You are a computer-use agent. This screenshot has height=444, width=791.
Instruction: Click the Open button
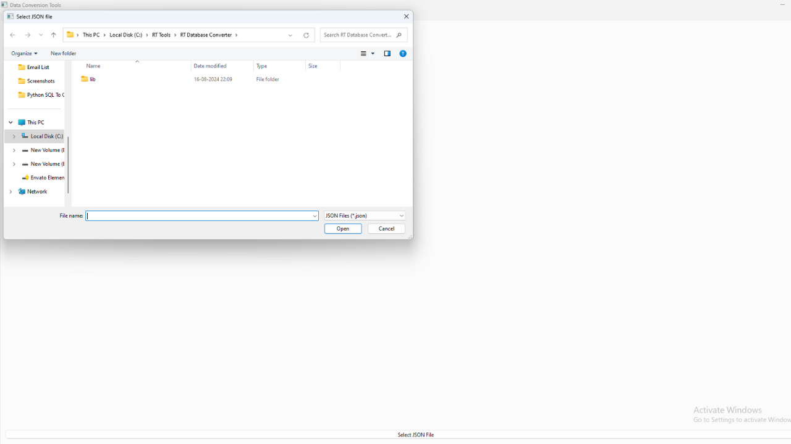(343, 228)
